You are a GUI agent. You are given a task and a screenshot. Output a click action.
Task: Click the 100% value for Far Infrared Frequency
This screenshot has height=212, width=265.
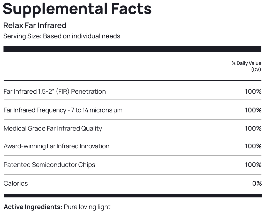[x=253, y=110]
